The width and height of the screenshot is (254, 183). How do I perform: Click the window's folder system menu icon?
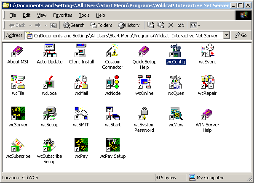point(6,5)
